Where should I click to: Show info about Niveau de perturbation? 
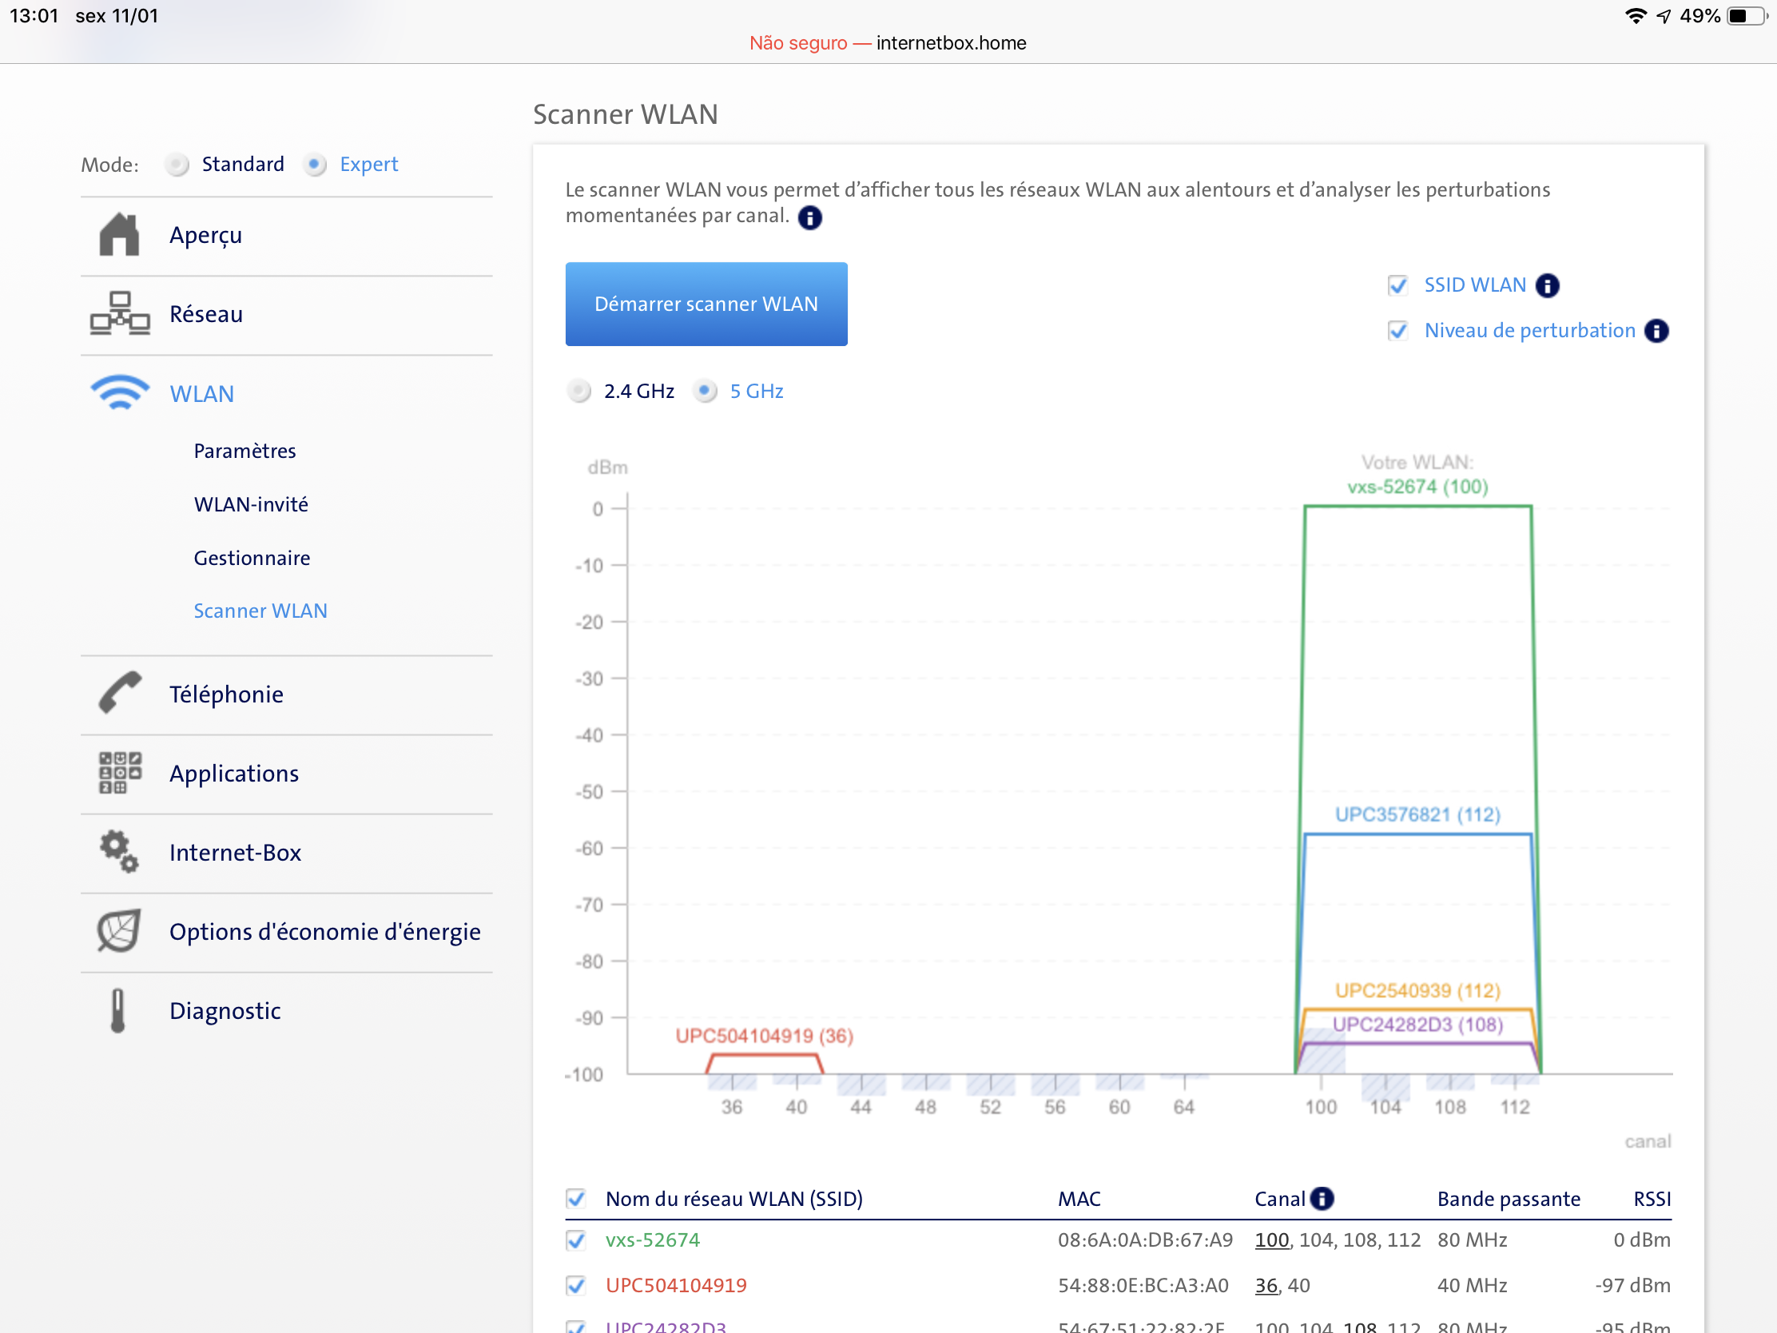[1656, 331]
